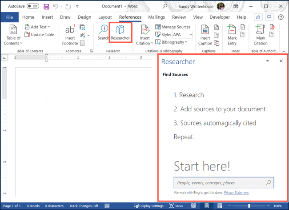Switch to Print Layout view

click(207, 206)
